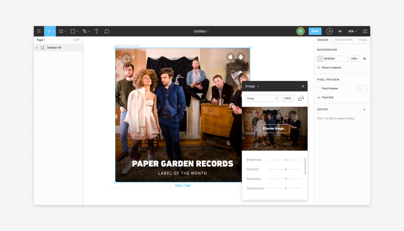Open Move tool options dropdown arrow
The width and height of the screenshot is (404, 231).
point(54,32)
